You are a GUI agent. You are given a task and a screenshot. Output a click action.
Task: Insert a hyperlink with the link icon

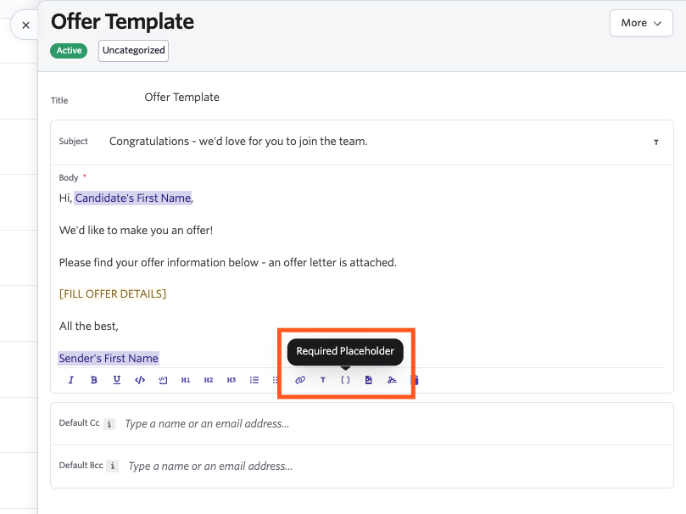click(x=300, y=380)
